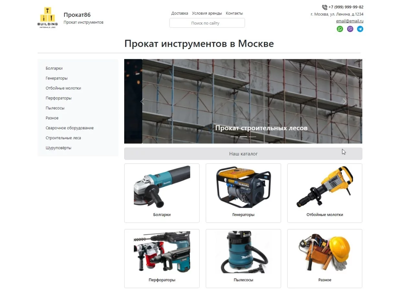
Task: Open the WhatsApp contact icon
Action: (x=340, y=29)
